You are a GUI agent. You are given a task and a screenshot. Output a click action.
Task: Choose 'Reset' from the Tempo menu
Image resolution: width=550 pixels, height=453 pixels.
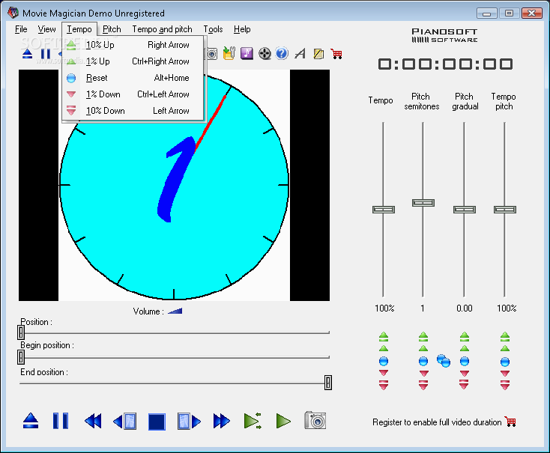coord(97,78)
